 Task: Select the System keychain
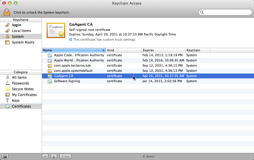tap(21, 37)
